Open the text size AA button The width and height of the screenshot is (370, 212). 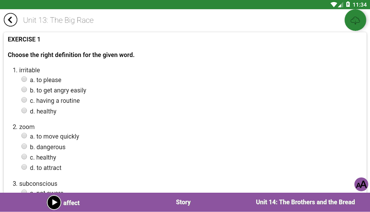tap(361, 185)
